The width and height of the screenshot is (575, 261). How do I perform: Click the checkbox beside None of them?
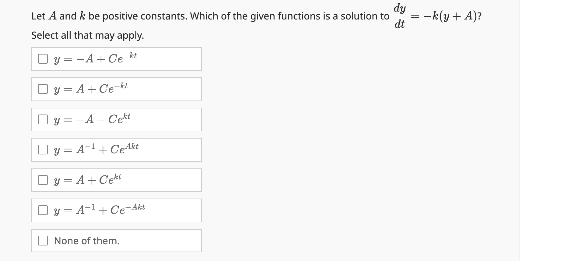43,241
